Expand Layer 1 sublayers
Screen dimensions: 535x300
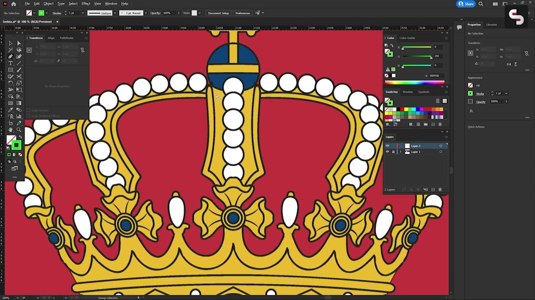pos(400,152)
